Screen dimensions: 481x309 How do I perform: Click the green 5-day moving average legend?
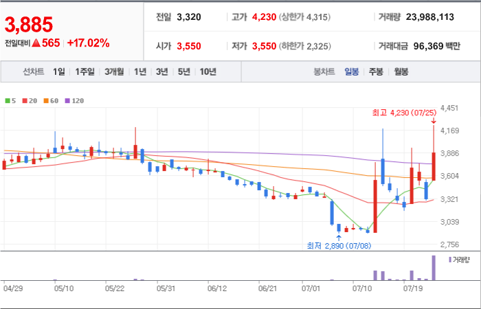(10, 100)
